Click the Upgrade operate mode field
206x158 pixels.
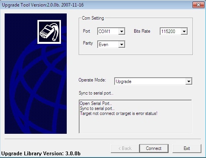tap(150, 81)
